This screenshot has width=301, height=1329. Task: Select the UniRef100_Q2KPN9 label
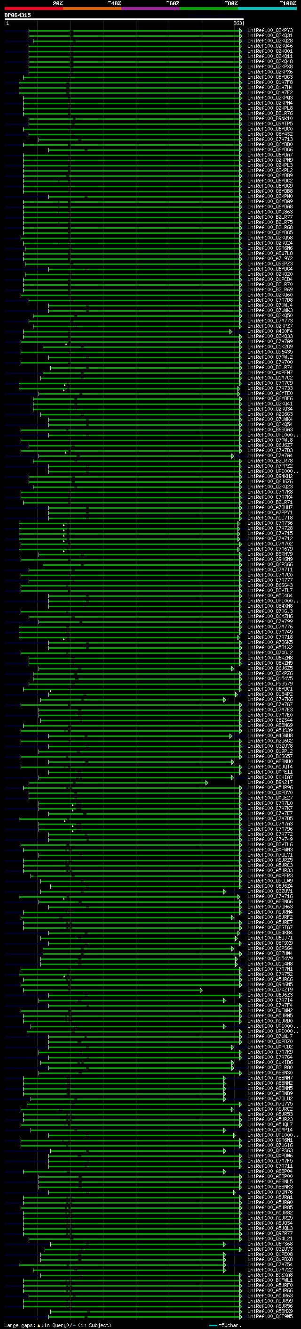coord(269,160)
